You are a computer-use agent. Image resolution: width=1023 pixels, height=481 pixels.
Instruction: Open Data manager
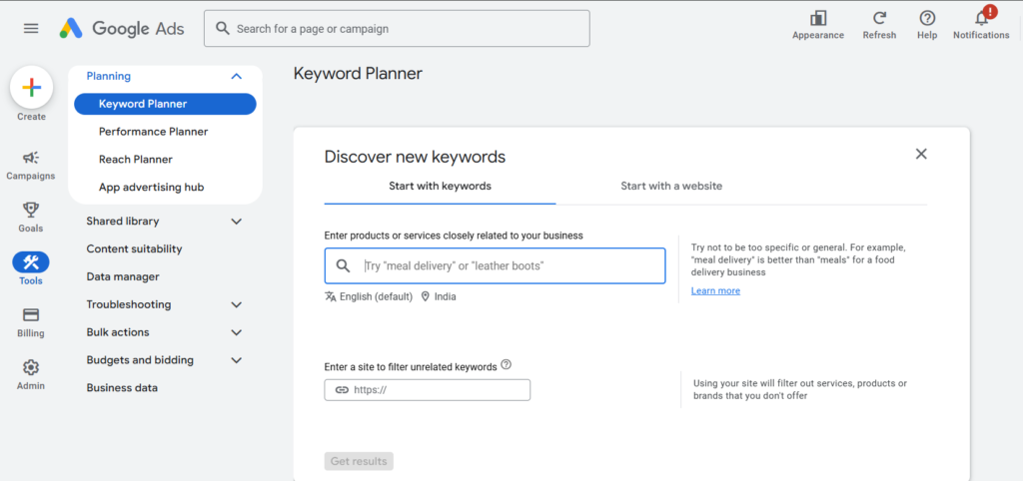[x=123, y=277]
